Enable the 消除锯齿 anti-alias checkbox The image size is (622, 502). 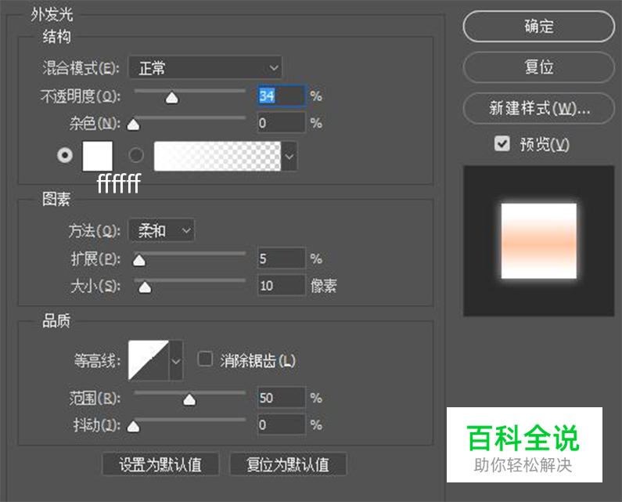(x=206, y=359)
